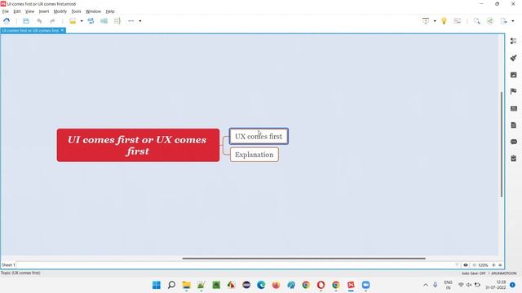Viewport: 522px width, 293px height.
Task: Open the Help menu
Action: point(110,11)
